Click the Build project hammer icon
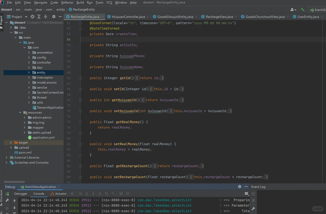This screenshot has width=326, height=214. coord(303,10)
